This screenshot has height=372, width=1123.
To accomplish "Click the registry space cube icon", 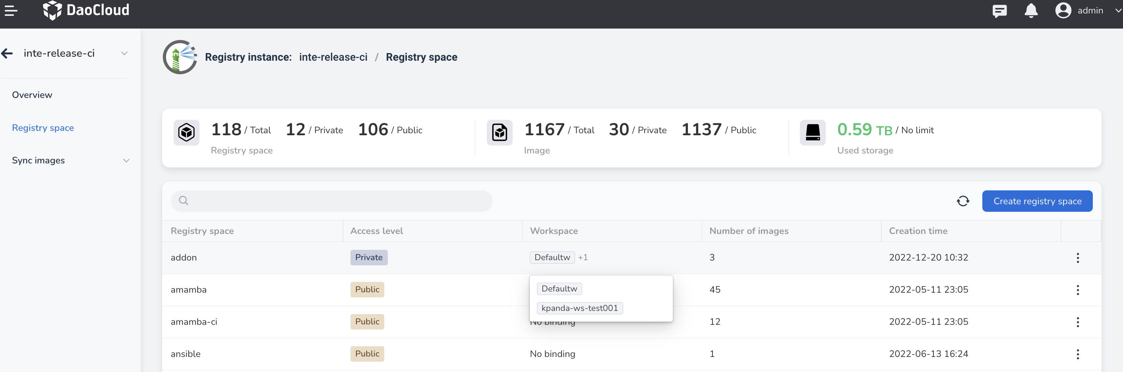I will pyautogui.click(x=187, y=132).
